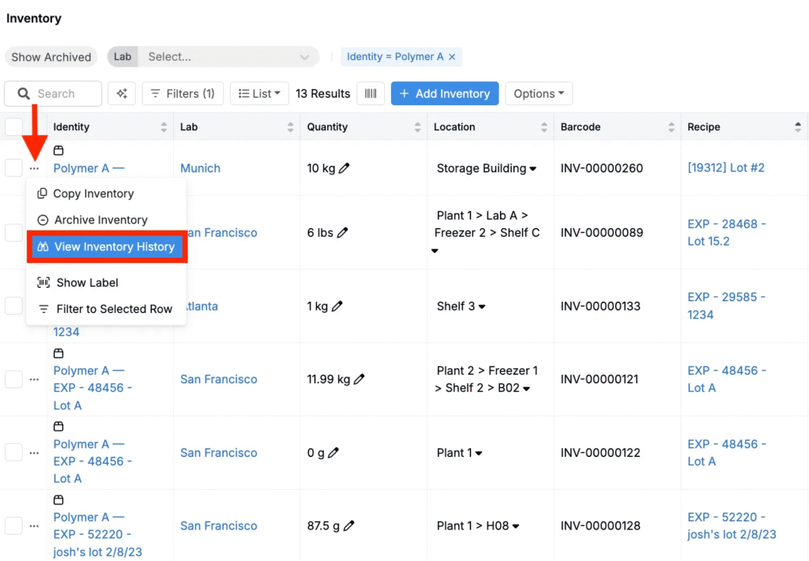Click the AI sparkle search icon
This screenshot has width=809, height=561.
(x=122, y=93)
